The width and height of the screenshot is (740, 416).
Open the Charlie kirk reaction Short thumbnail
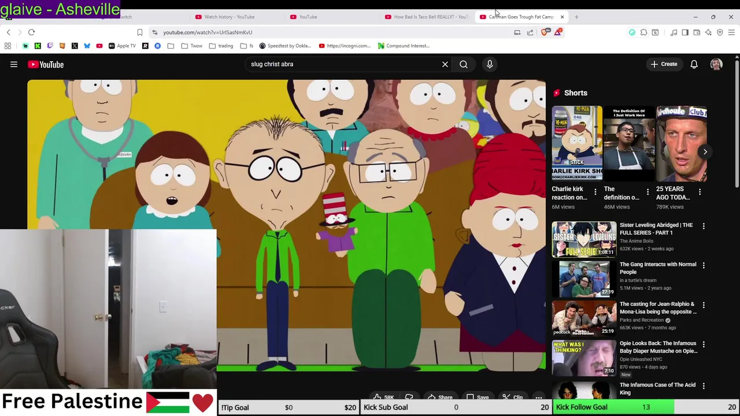point(577,143)
